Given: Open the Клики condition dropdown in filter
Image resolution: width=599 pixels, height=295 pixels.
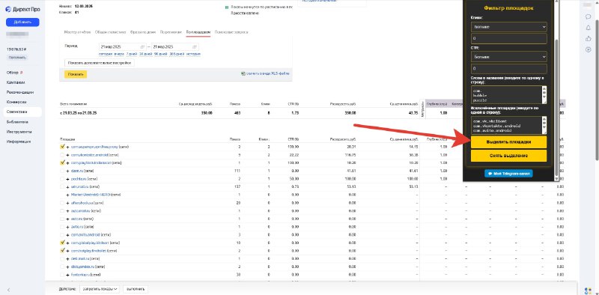Looking at the screenshot, I should click(509, 27).
